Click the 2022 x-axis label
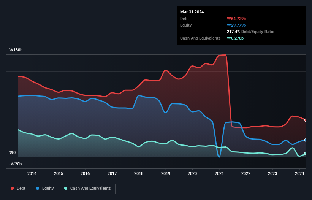The image size is (312, 200). point(246,173)
